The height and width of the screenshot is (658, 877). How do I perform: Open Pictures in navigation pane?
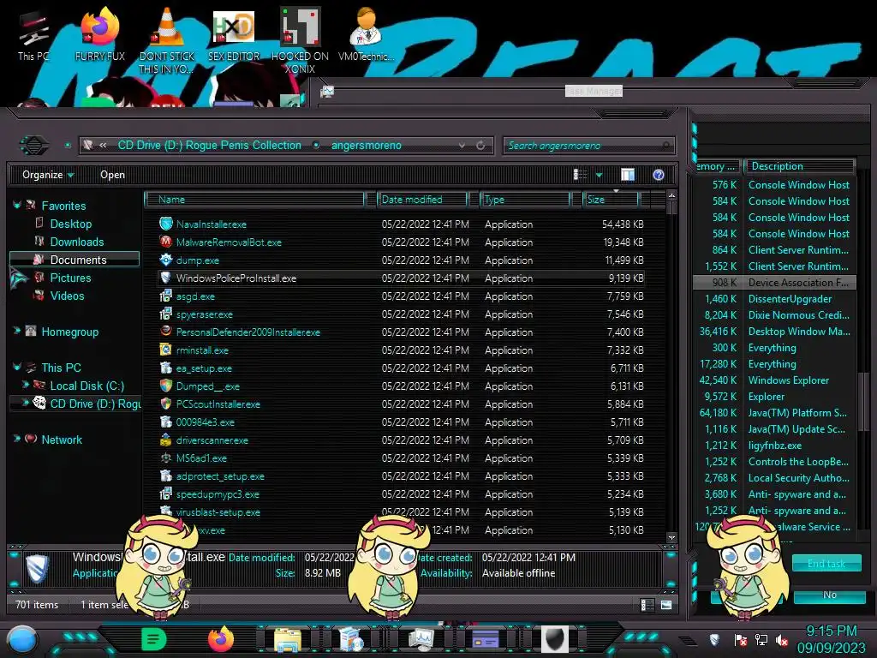coord(70,278)
